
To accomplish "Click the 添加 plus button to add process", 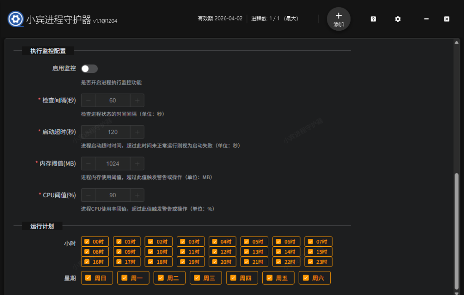I will 338,19.
